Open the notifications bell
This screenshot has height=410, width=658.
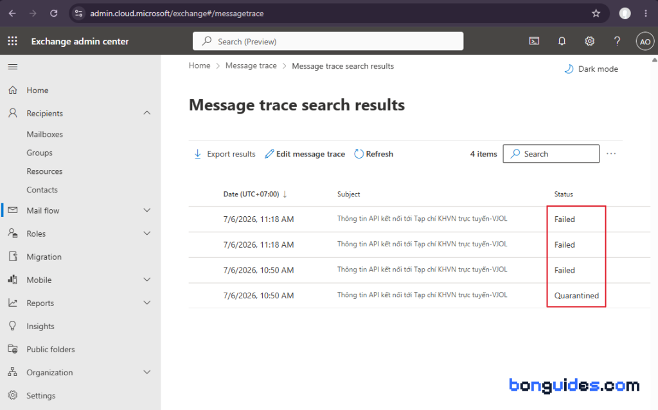pyautogui.click(x=562, y=41)
